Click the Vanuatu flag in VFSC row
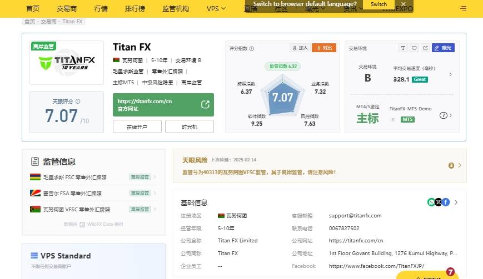483x279 pixels. click(x=35, y=209)
